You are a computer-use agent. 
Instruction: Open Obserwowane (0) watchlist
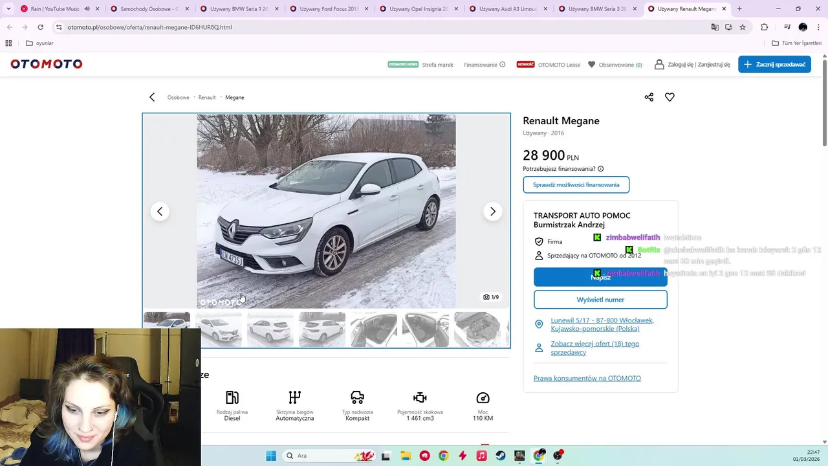pos(615,65)
